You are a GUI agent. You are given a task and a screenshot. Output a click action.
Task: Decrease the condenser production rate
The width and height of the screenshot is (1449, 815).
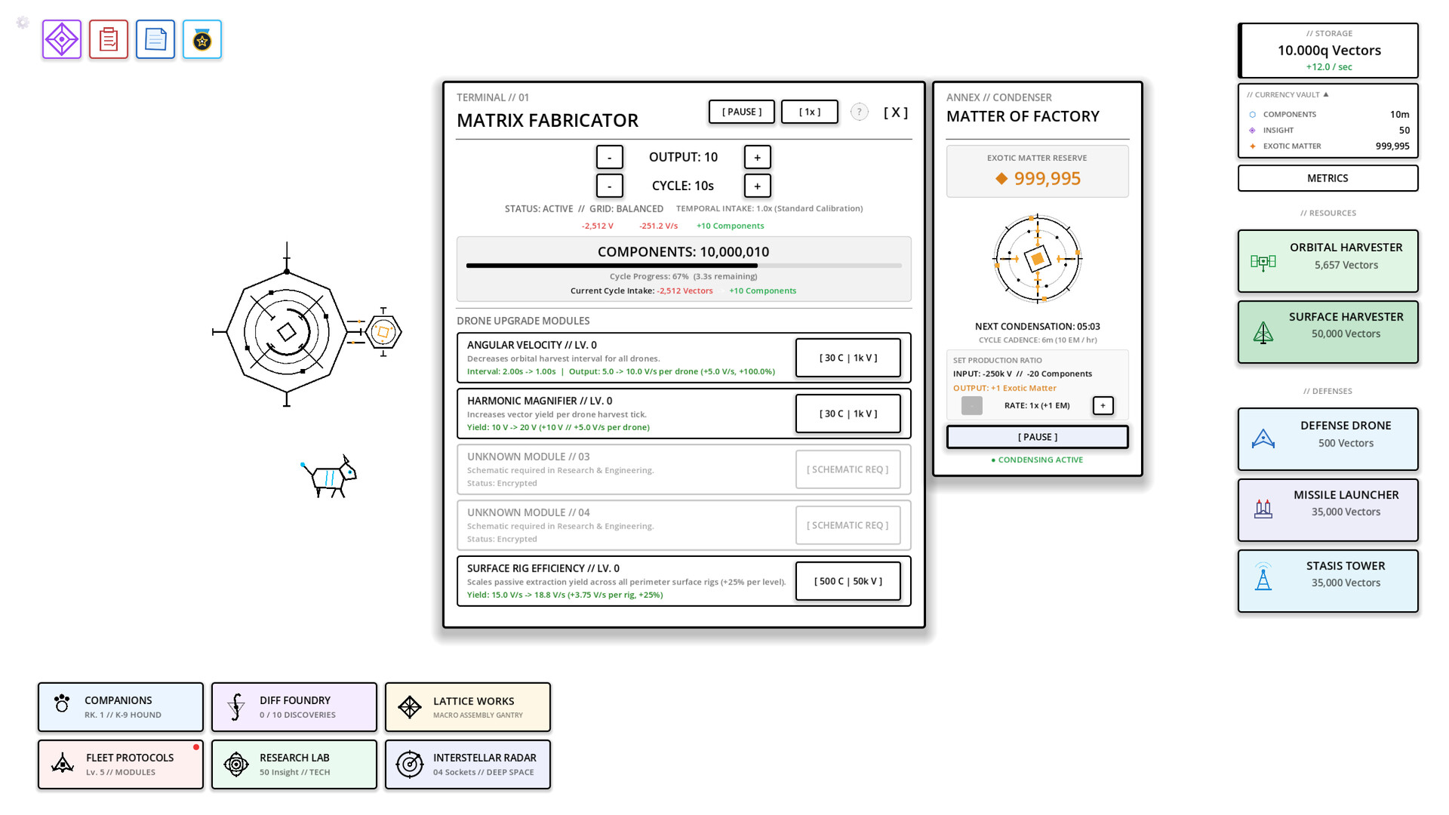click(x=972, y=405)
